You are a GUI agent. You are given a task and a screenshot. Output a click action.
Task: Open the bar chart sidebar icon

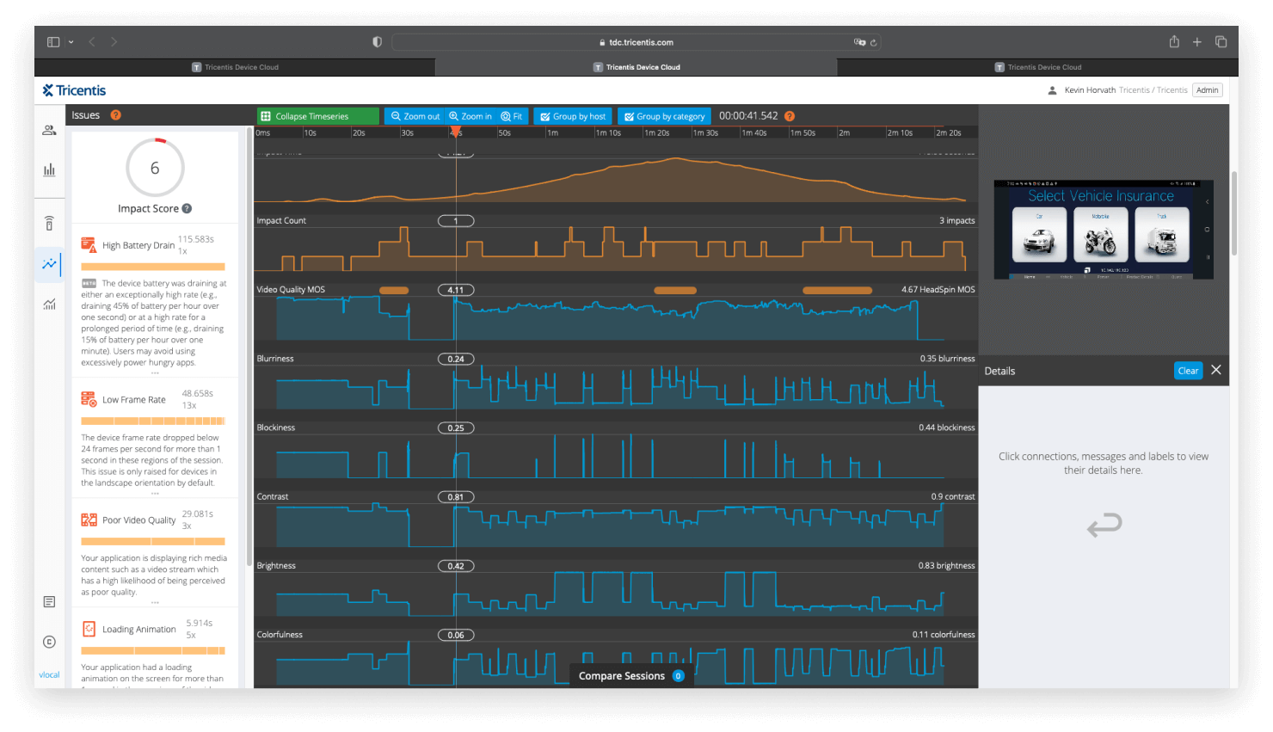coord(49,169)
